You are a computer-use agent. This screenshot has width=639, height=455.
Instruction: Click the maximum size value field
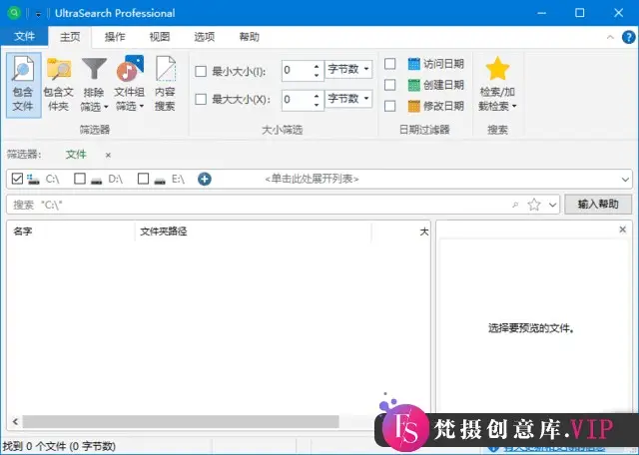point(297,100)
